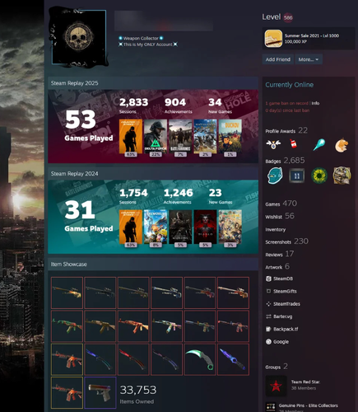
Task: Select the green karambit knife item
Action: [x=200, y=359]
